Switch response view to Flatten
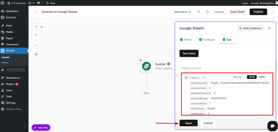278x132 pixels. point(262,77)
